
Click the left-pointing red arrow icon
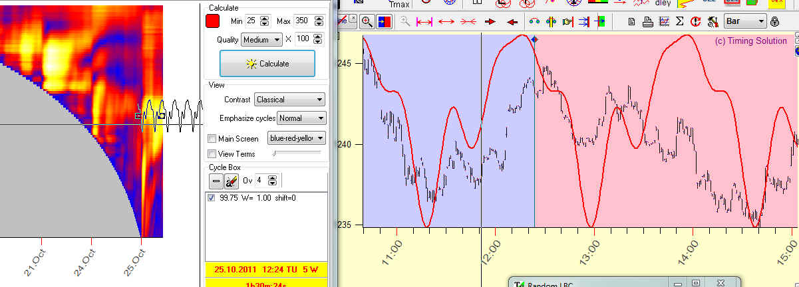coord(512,21)
